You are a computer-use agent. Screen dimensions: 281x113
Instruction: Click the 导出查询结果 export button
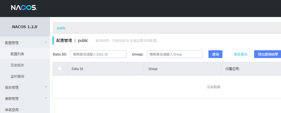(268, 54)
